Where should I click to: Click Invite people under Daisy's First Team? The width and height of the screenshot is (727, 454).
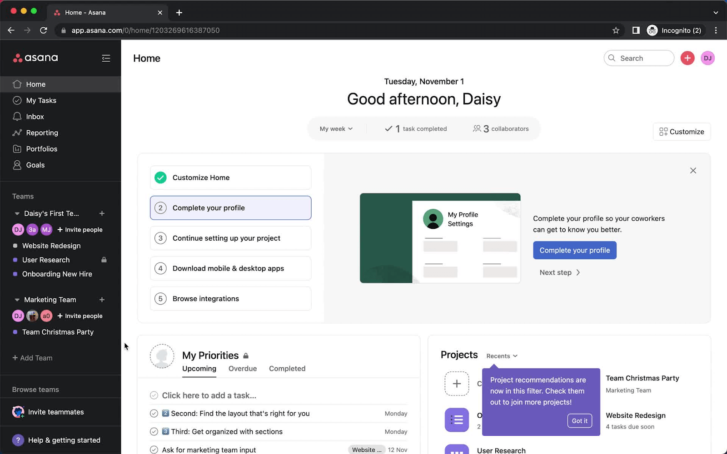[80, 230]
